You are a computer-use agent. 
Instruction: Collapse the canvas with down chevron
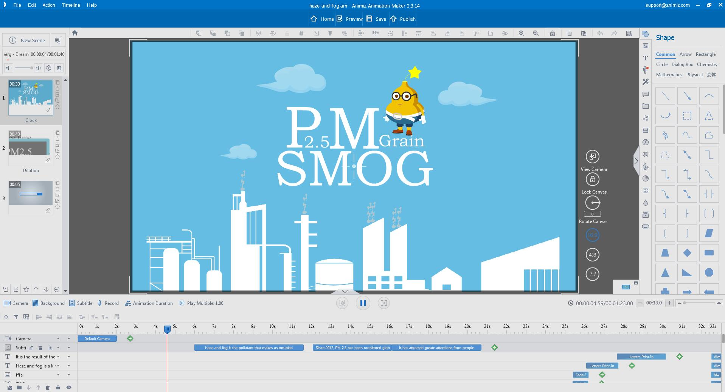coord(345,291)
